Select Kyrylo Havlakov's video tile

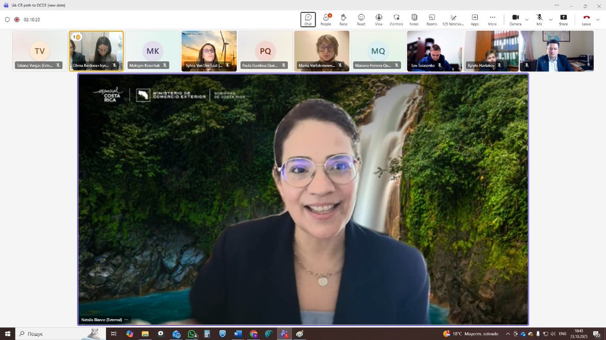coord(491,51)
